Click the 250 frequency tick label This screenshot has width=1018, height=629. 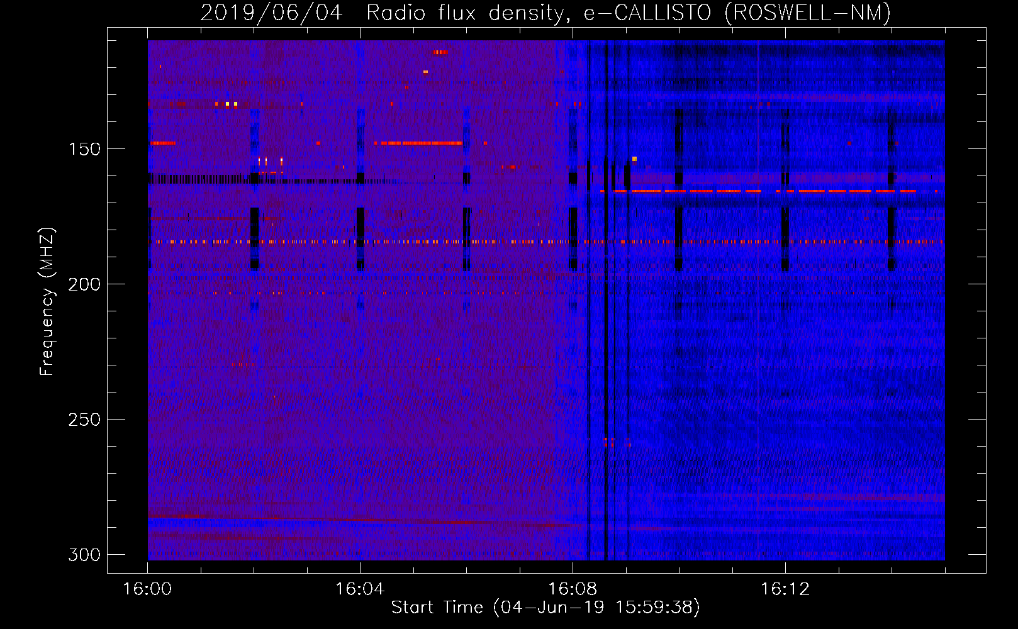pyautogui.click(x=84, y=420)
